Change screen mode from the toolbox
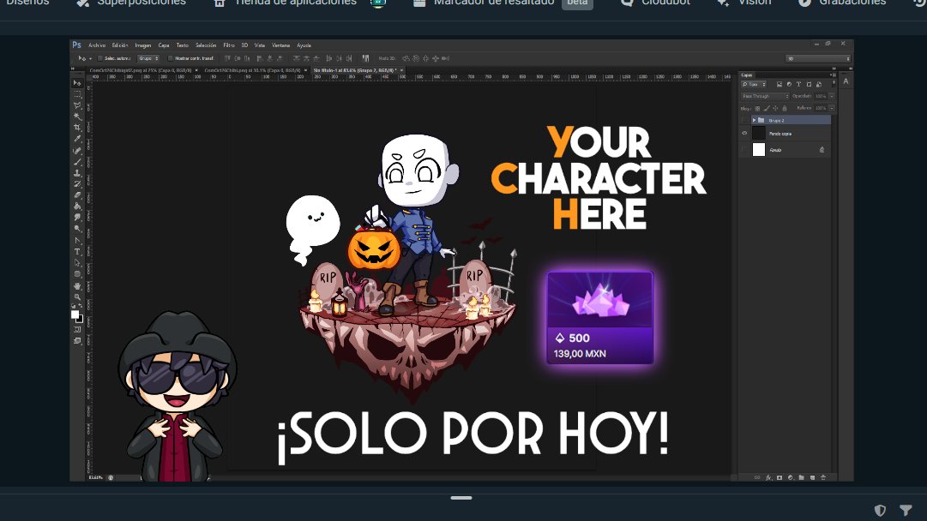 tap(77, 340)
